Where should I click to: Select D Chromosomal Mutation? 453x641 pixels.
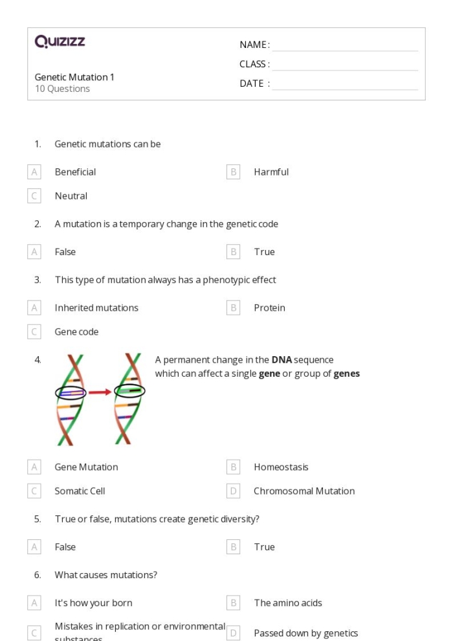234,491
